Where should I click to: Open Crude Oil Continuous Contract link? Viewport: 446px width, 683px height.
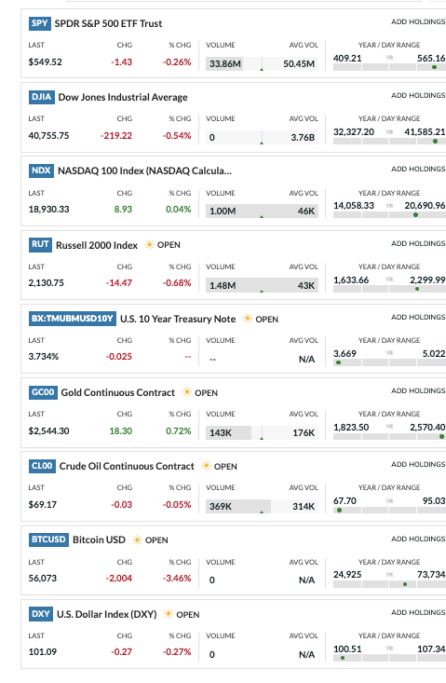[127, 466]
